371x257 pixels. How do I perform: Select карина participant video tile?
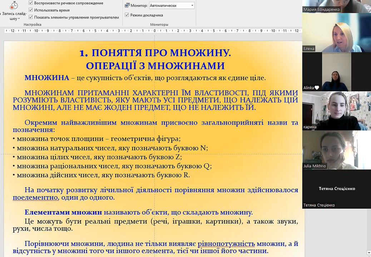point(336,111)
